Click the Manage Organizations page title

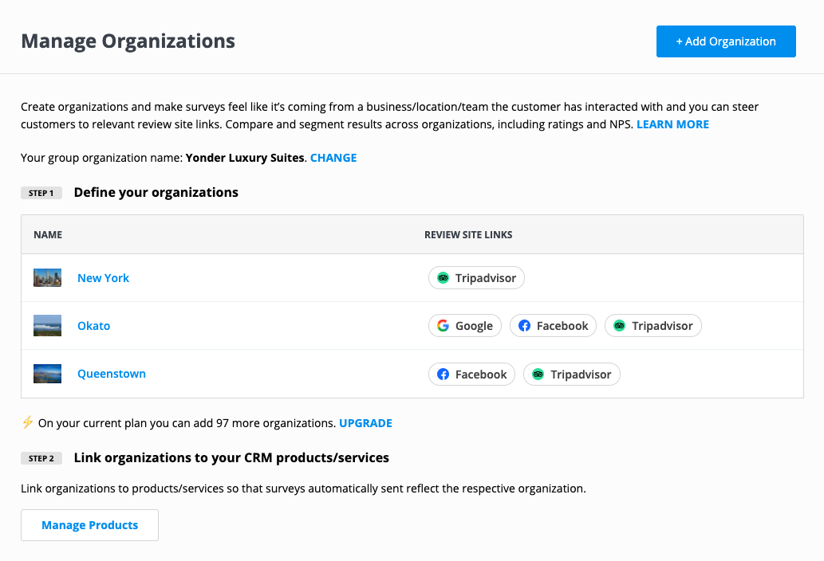pyautogui.click(x=128, y=41)
